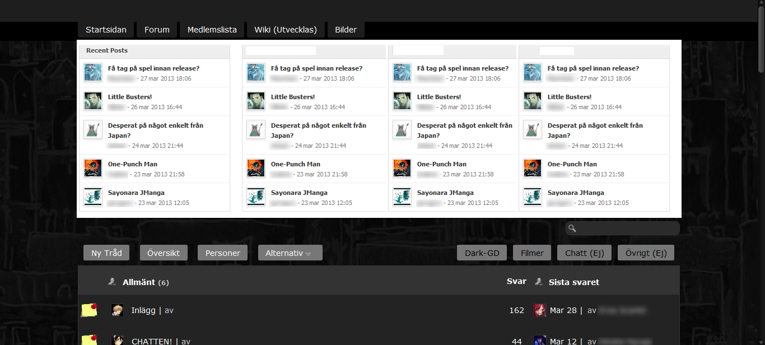Click the sticky note icon beside CHATTEN! thread
The image size is (765, 345).
pos(89,339)
